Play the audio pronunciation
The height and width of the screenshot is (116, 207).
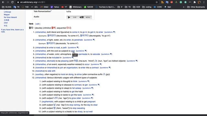click(x=69, y=17)
